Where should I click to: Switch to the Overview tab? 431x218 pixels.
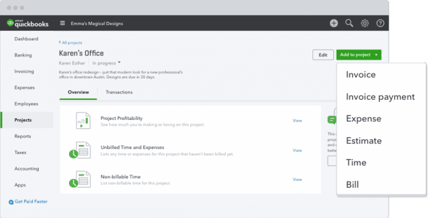[x=79, y=92]
